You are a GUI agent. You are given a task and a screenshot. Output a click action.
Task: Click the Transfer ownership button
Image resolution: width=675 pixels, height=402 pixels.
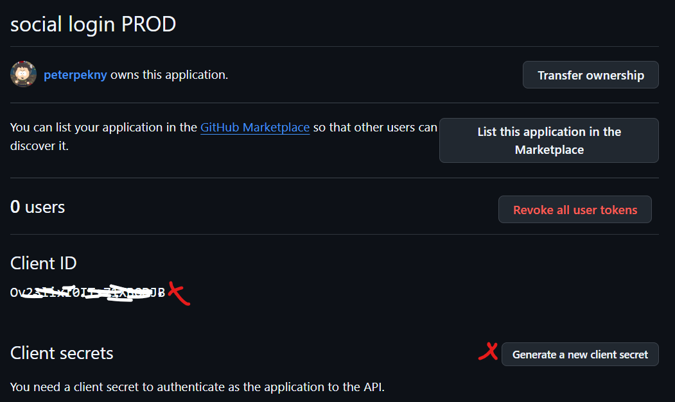[x=590, y=75]
